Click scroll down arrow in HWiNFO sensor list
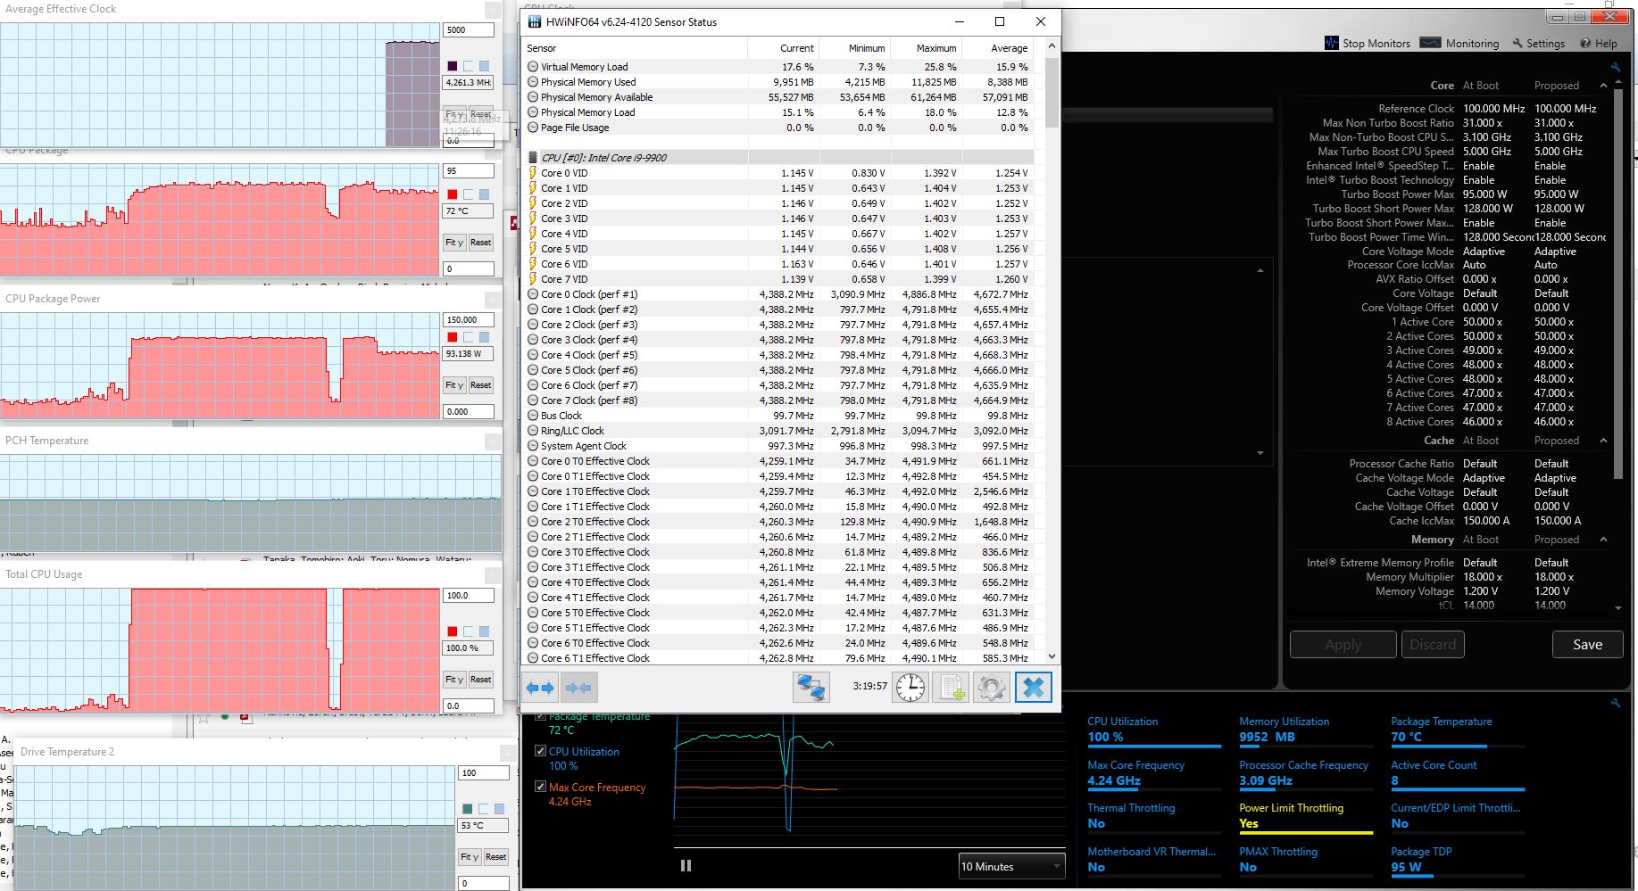 (1052, 656)
